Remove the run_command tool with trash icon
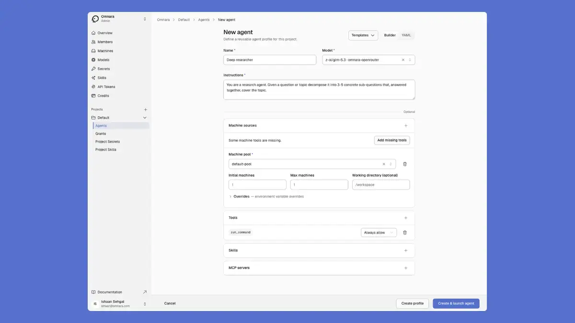Image resolution: width=575 pixels, height=323 pixels. [x=405, y=233]
